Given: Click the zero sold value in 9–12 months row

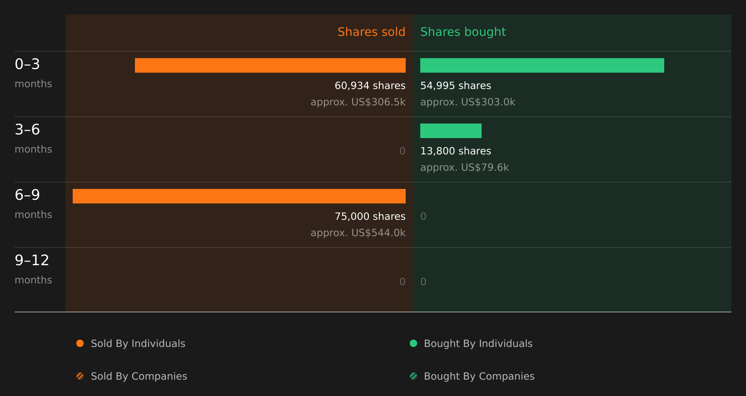Looking at the screenshot, I should 403,282.
